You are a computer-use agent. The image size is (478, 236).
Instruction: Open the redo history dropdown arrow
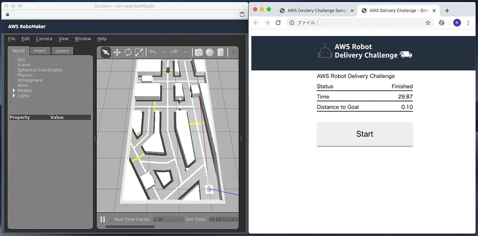pyautogui.click(x=185, y=53)
